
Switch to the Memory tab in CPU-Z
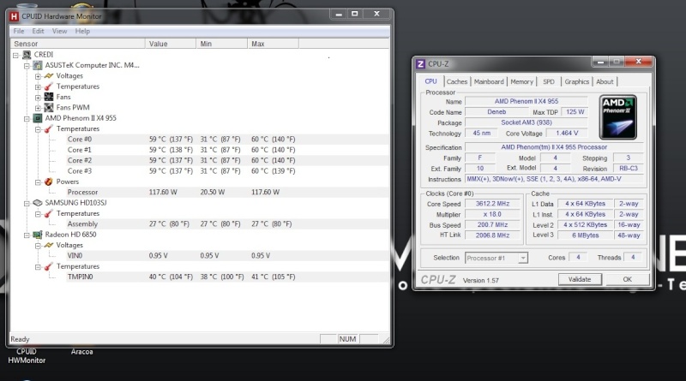tap(521, 81)
